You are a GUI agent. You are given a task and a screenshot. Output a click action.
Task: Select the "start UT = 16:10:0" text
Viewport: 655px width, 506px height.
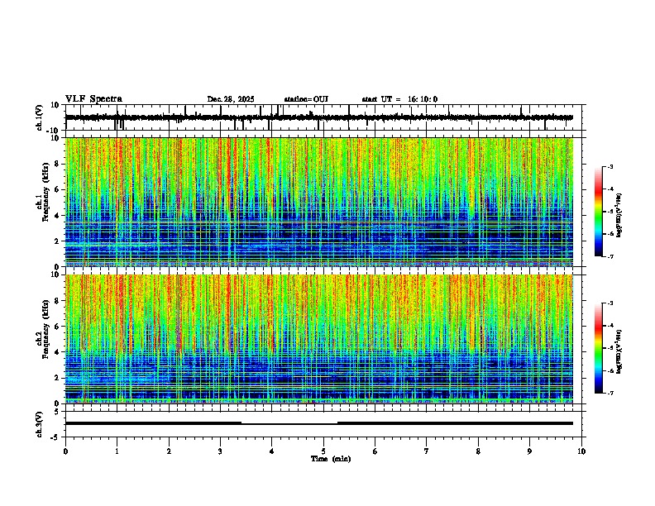[x=399, y=99]
